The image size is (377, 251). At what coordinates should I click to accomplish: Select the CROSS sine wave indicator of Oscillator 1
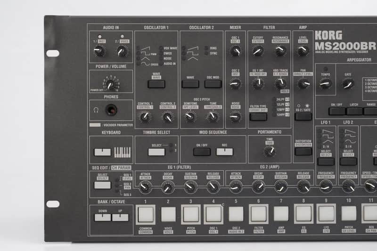tap(139, 64)
